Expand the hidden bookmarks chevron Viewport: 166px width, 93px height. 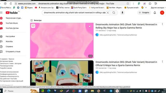pyautogui.click(x=146, y=7)
